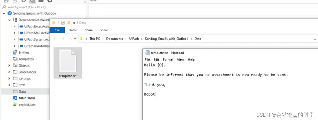The image size is (318, 120).
Task: Expand the UiPath.Excel.Activities dependency
Action: (x=14, y=26)
